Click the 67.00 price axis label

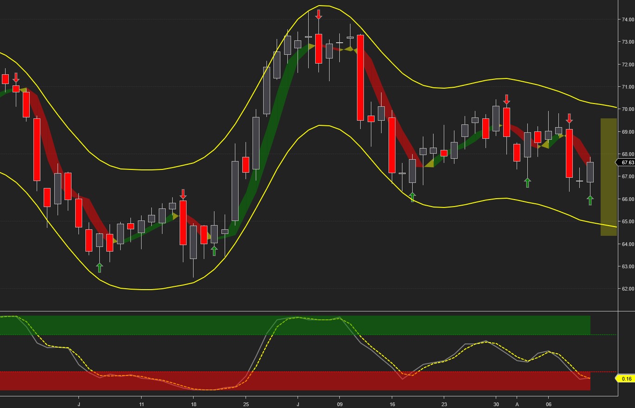tap(628, 176)
